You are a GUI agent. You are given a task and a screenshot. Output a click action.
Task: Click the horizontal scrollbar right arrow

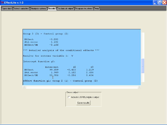(139, 87)
